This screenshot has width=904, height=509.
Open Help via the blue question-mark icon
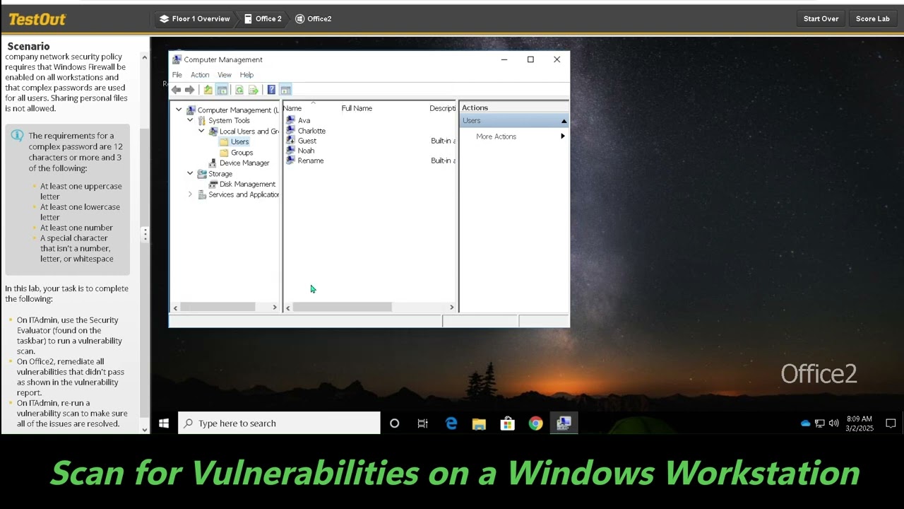271,90
